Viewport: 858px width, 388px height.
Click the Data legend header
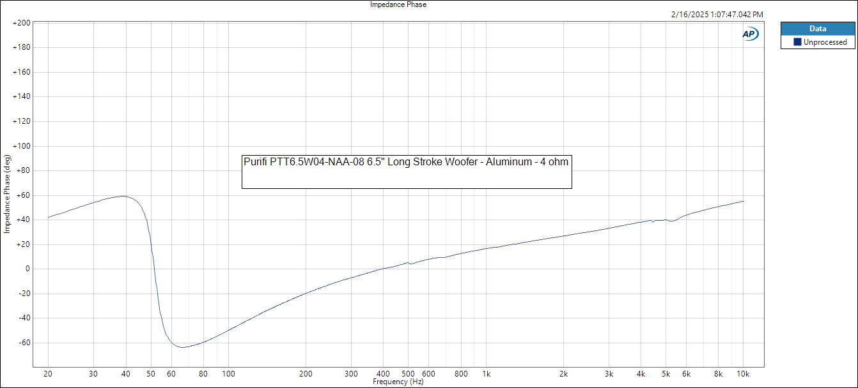818,29
